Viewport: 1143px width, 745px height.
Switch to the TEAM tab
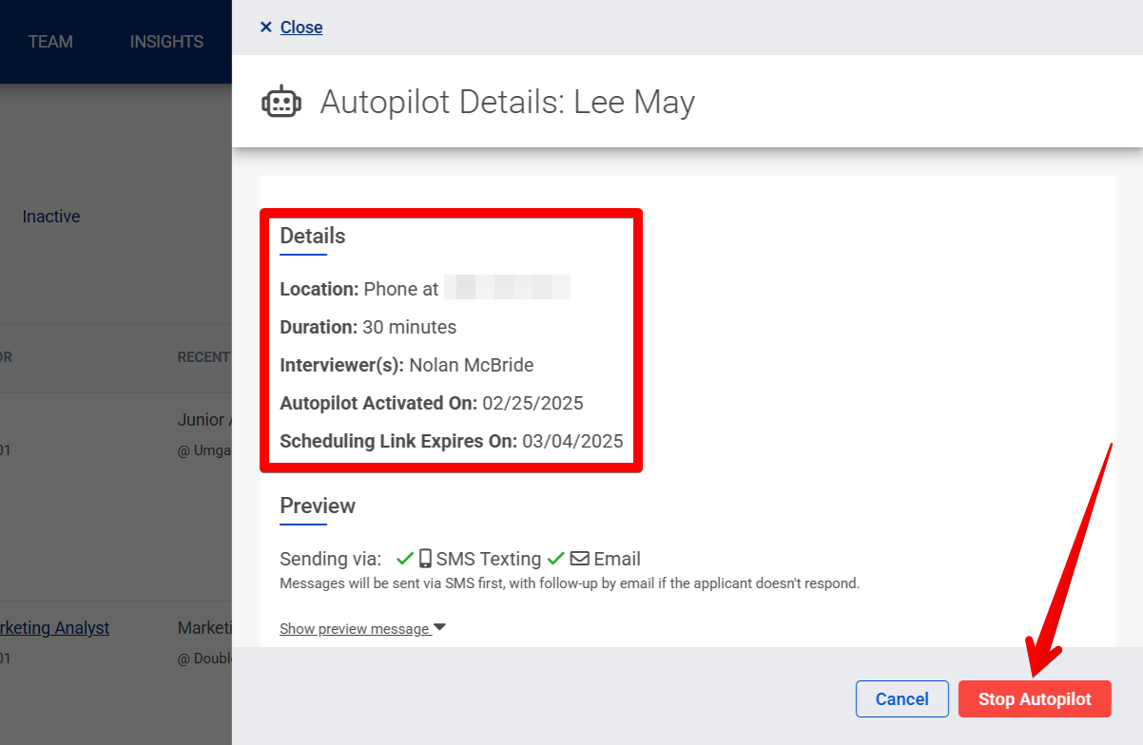coord(50,41)
